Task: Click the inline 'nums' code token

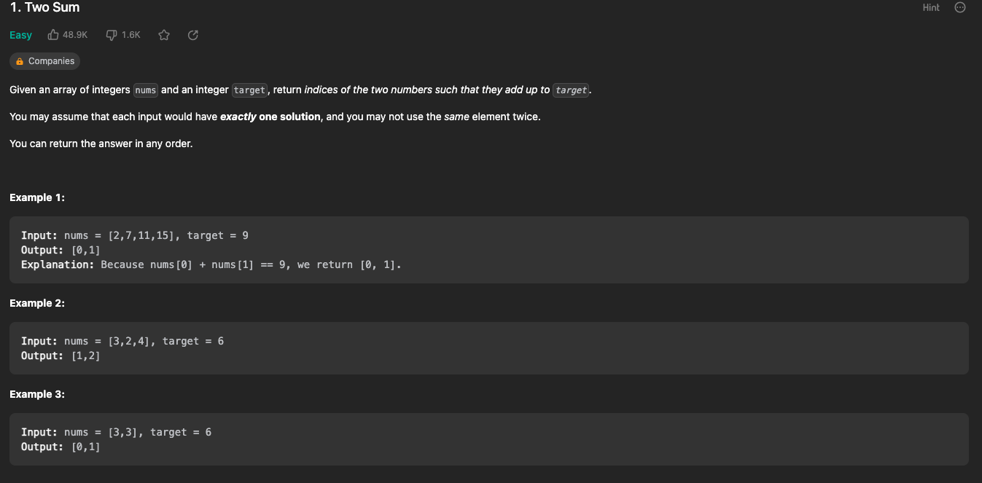Action: [146, 90]
